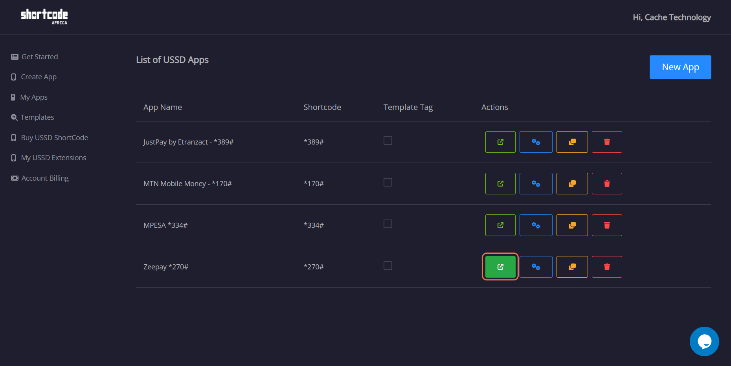731x366 pixels.
Task: Delete the MTN Mobile Money app
Action: coord(607,183)
